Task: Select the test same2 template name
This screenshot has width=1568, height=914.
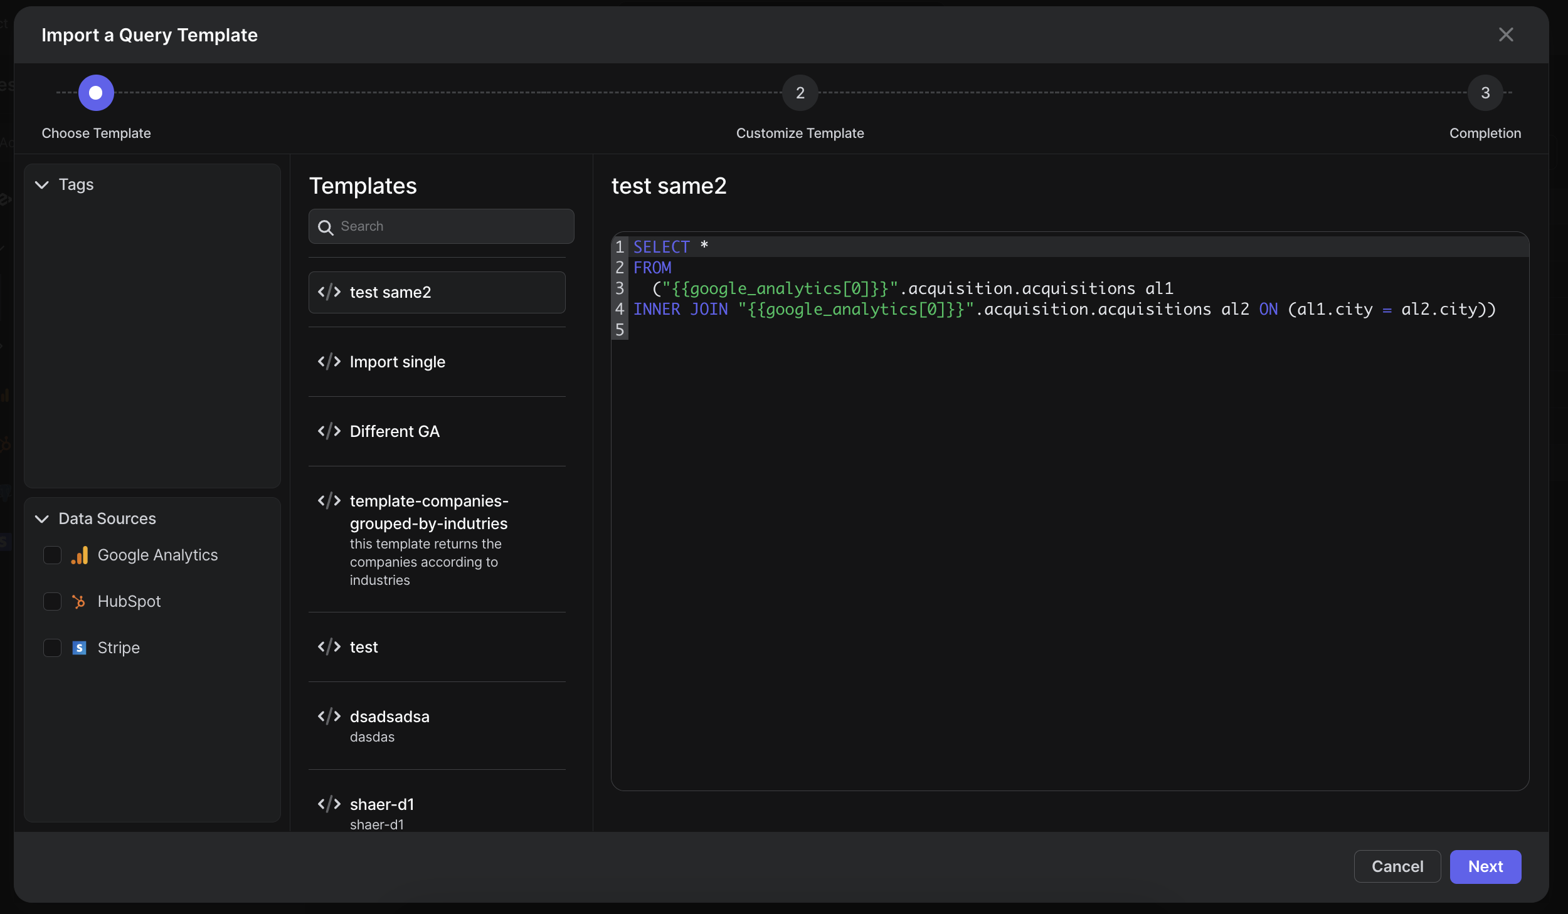Action: pyautogui.click(x=390, y=293)
